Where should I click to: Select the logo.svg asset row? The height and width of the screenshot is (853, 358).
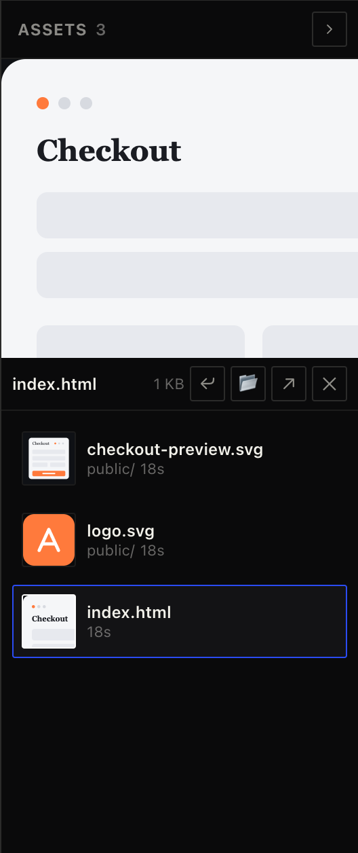[x=180, y=540]
